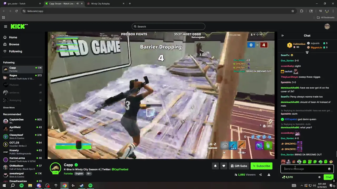This screenshot has height=189, width=337.
Task: Click the taskbar volume speaker icon
Action: [x=314, y=186]
